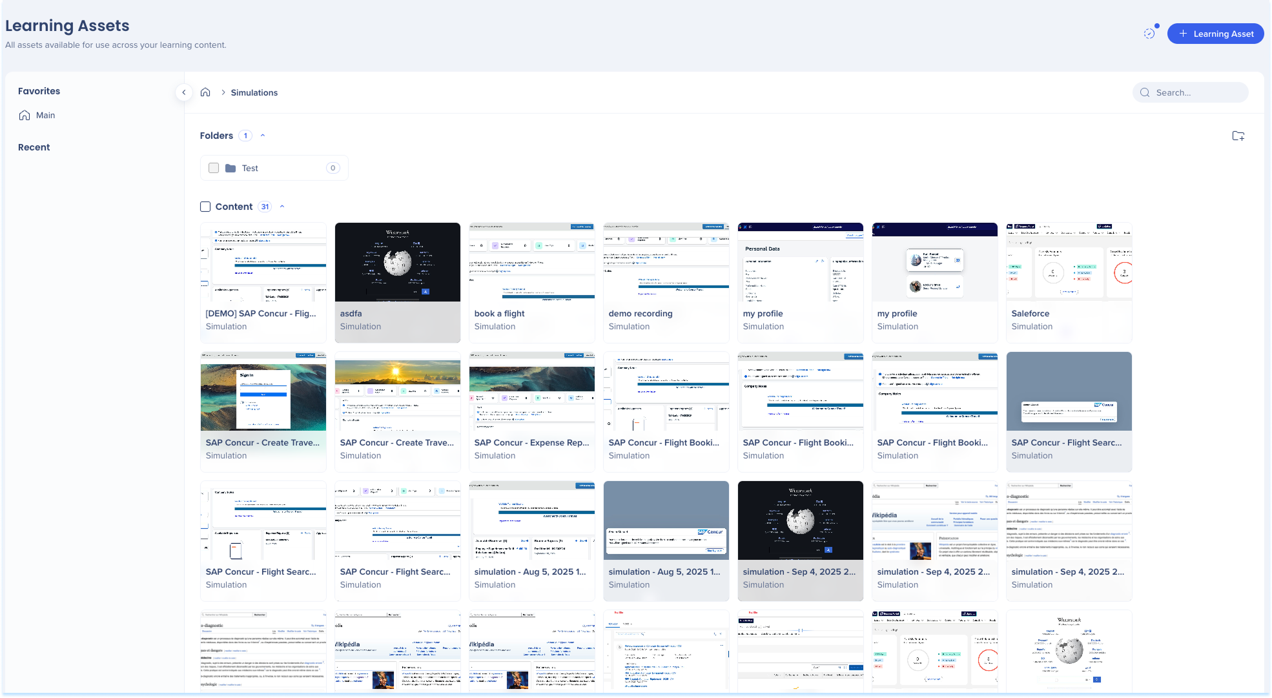Screen dimensions: 1272x698
Task: Click the plus icon on Learning Asset button
Action: click(x=1183, y=34)
